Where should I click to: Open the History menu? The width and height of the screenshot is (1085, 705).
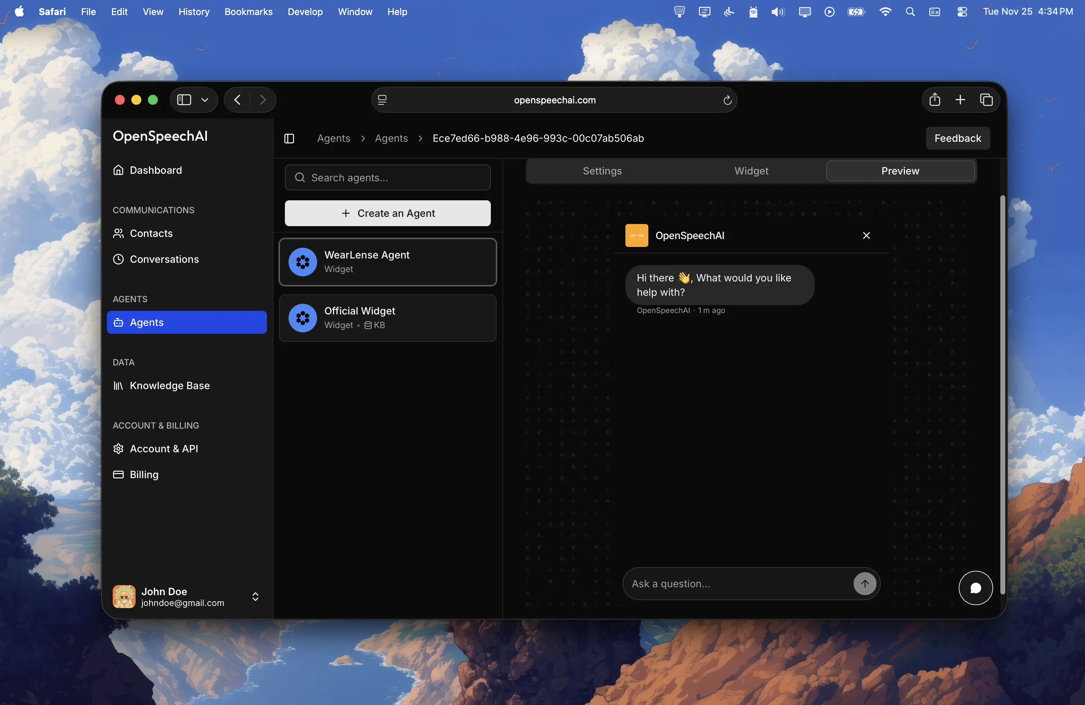(194, 11)
